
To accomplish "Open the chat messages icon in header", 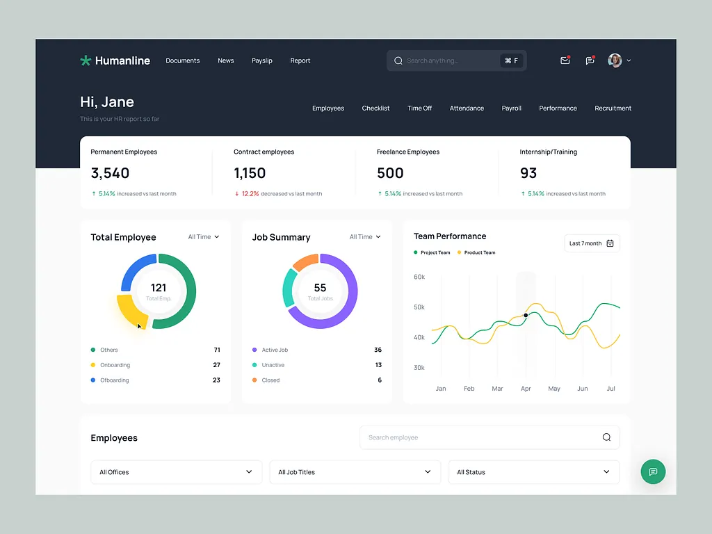I will coord(590,60).
